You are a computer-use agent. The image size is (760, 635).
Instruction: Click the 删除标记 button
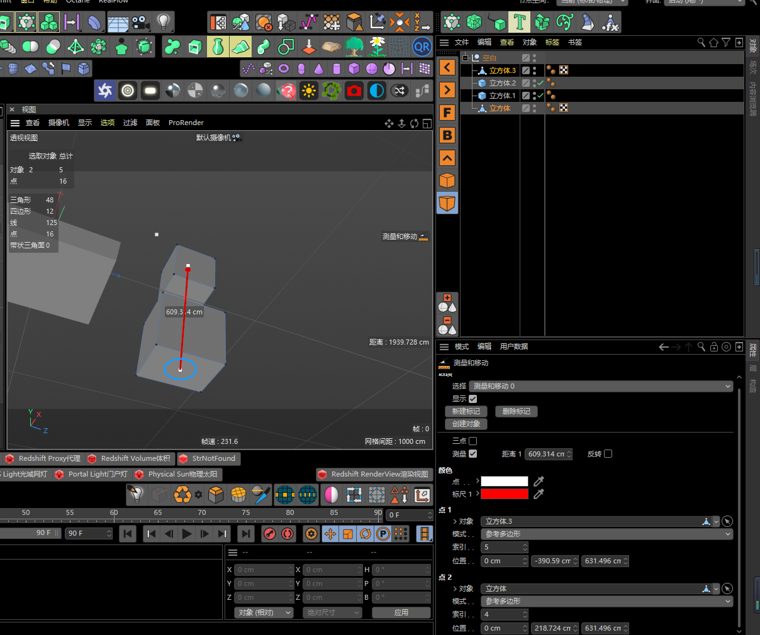(517, 411)
